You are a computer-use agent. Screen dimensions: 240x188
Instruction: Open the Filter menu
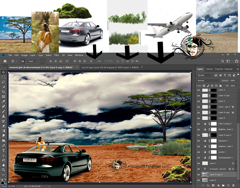pos(56,55)
